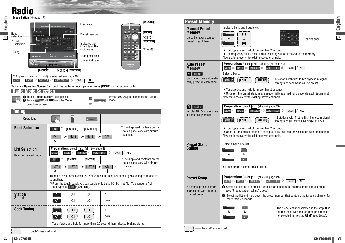Click FM SETUP in Auto Preset A preparation path
This screenshot has height=243, width=345.
pos(255,68)
